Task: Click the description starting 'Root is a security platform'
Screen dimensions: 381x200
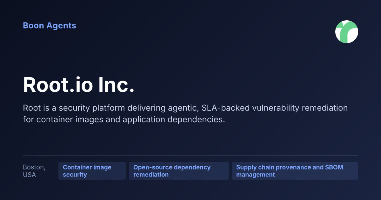Action: pos(185,114)
